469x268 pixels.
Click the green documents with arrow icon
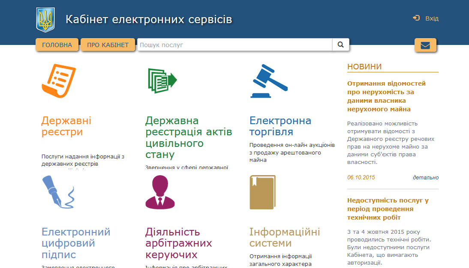pos(162,80)
